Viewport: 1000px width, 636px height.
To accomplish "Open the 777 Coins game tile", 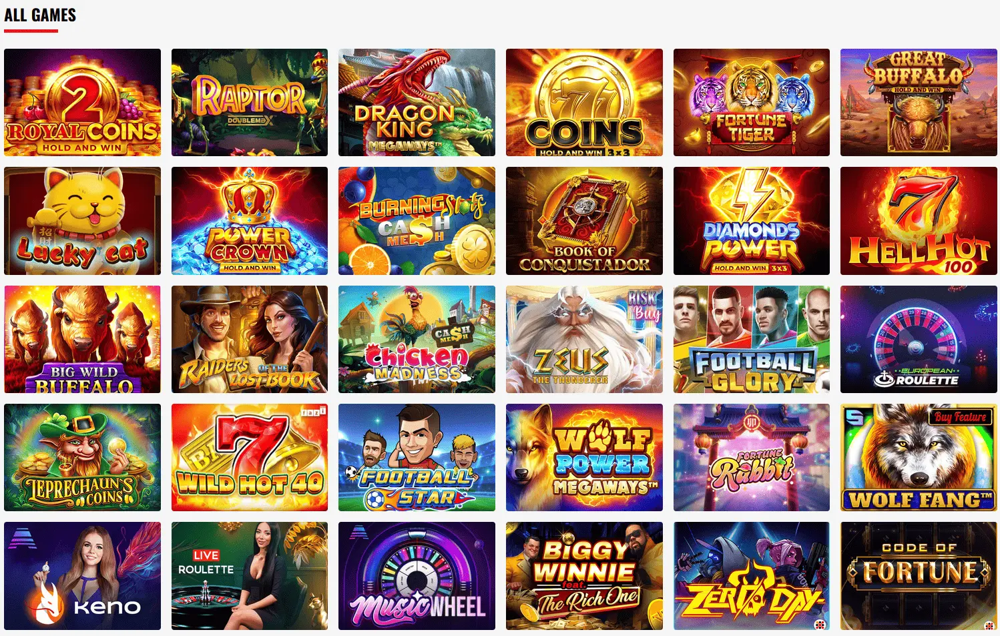I will pyautogui.click(x=584, y=102).
